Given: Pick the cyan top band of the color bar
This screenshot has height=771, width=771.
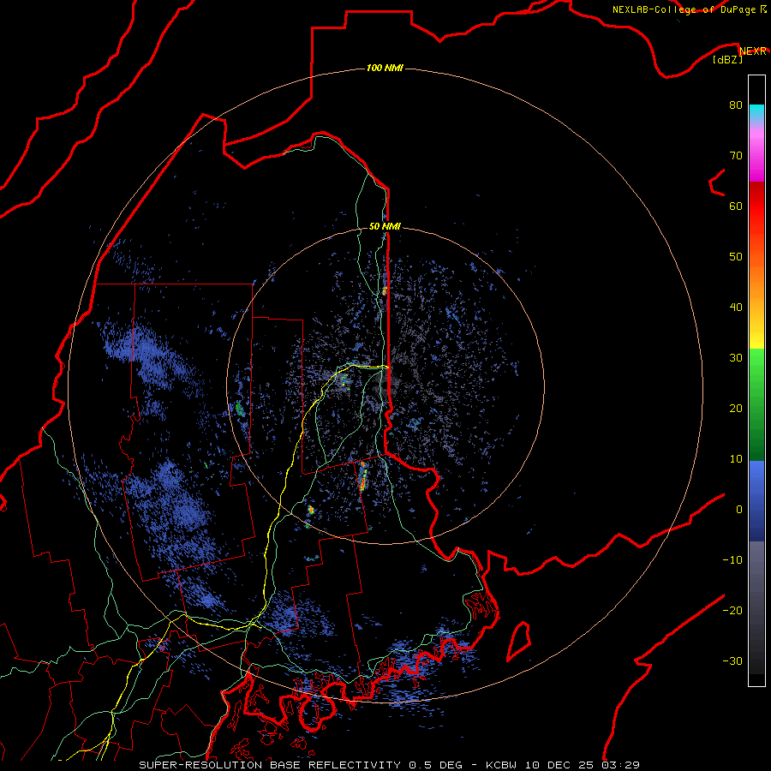Looking at the screenshot, I should pos(756,113).
